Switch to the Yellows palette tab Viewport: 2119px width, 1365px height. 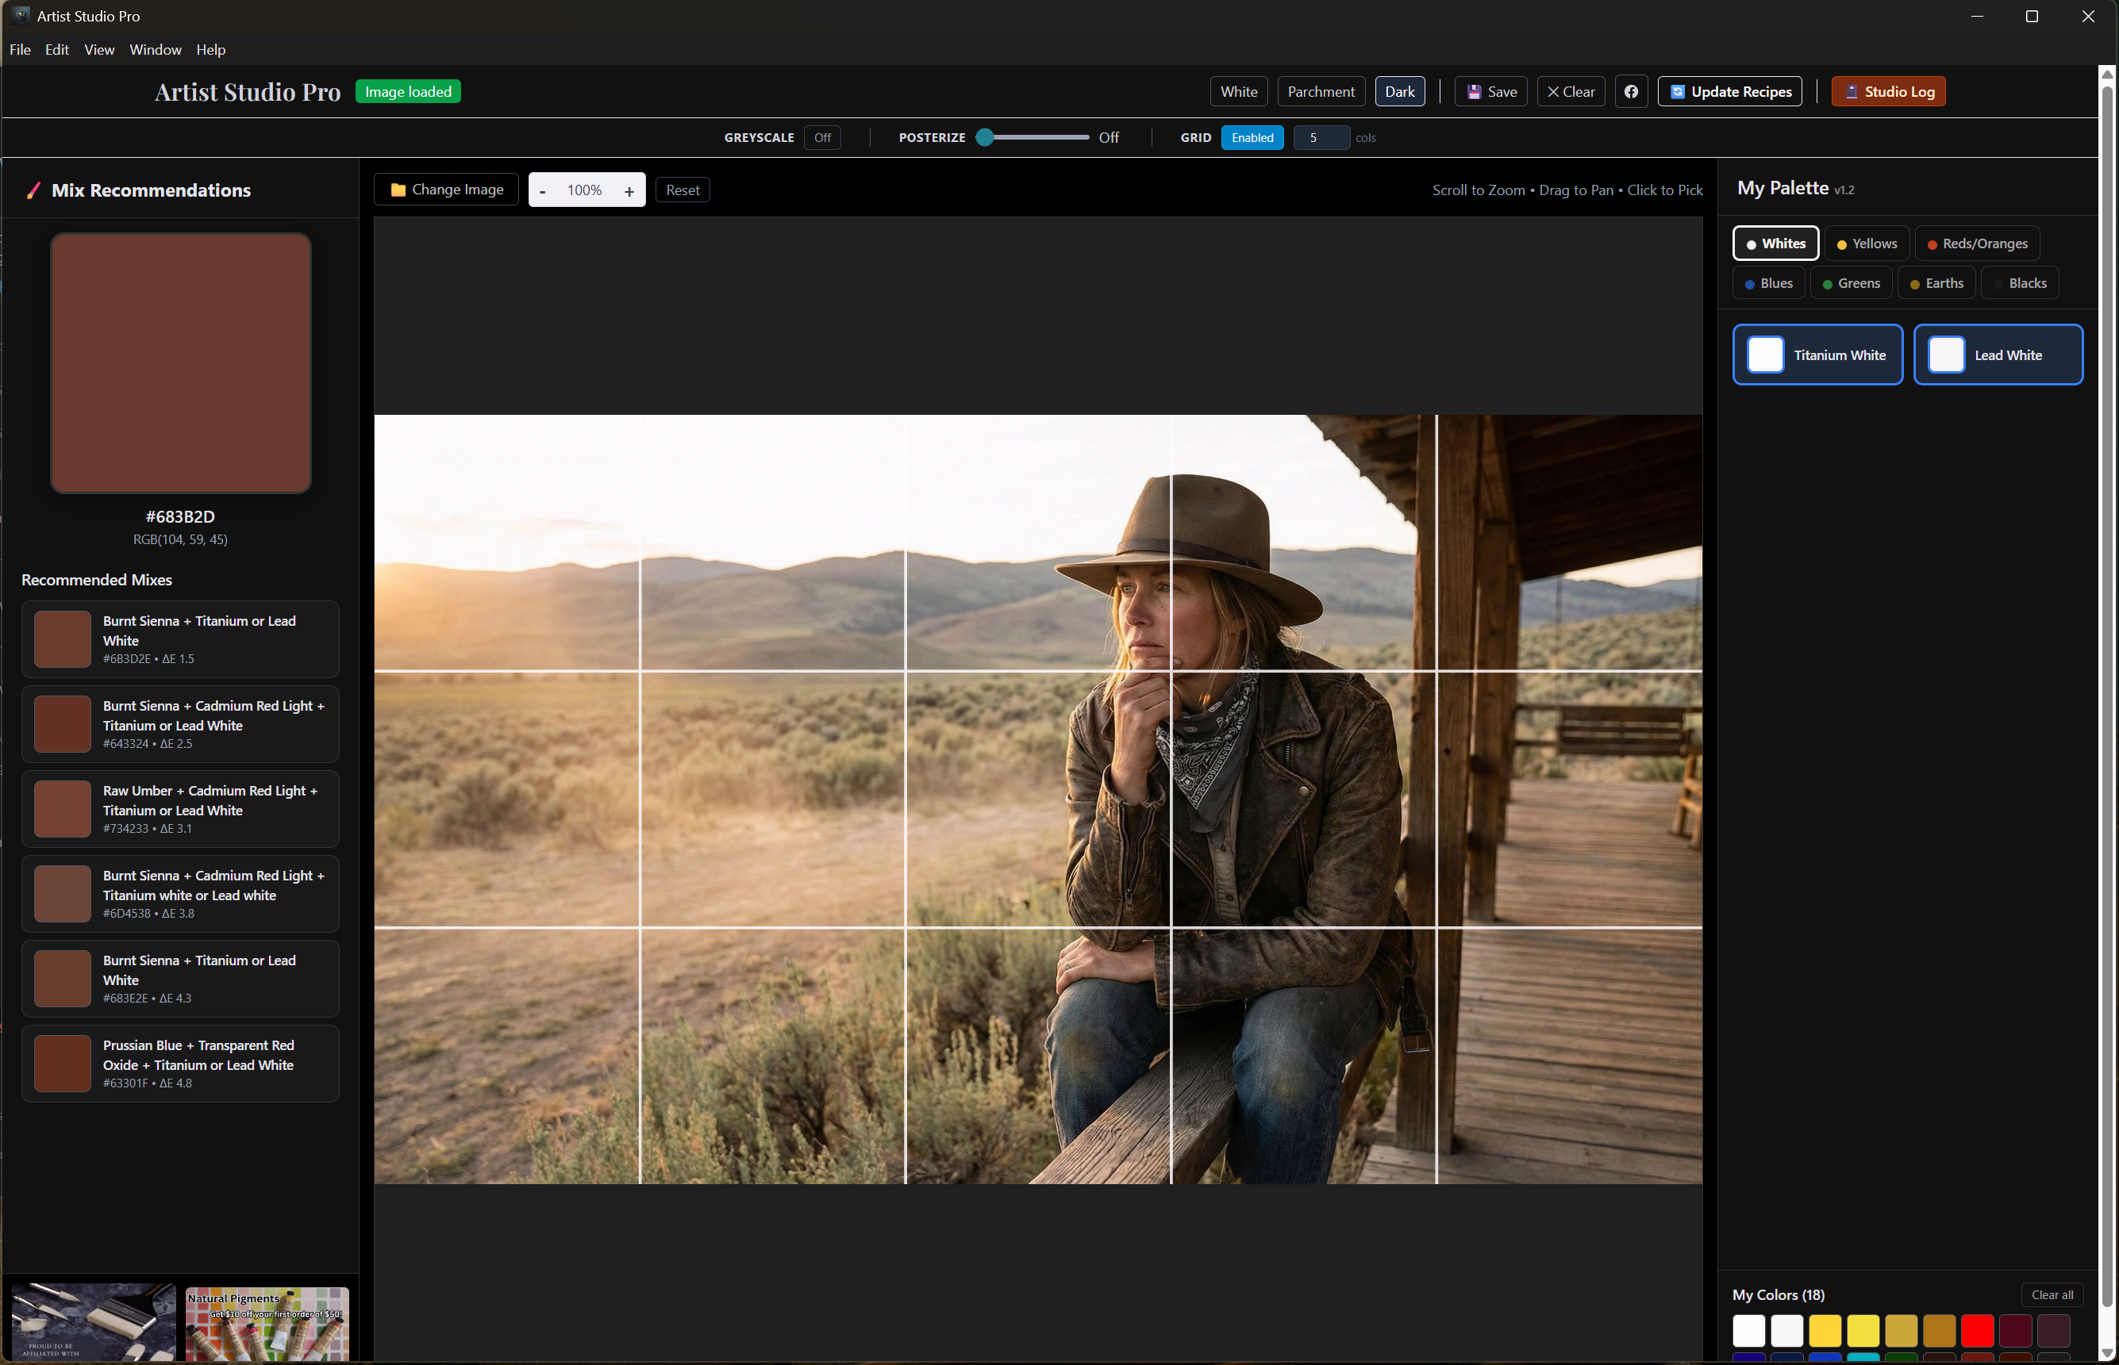click(x=1866, y=243)
